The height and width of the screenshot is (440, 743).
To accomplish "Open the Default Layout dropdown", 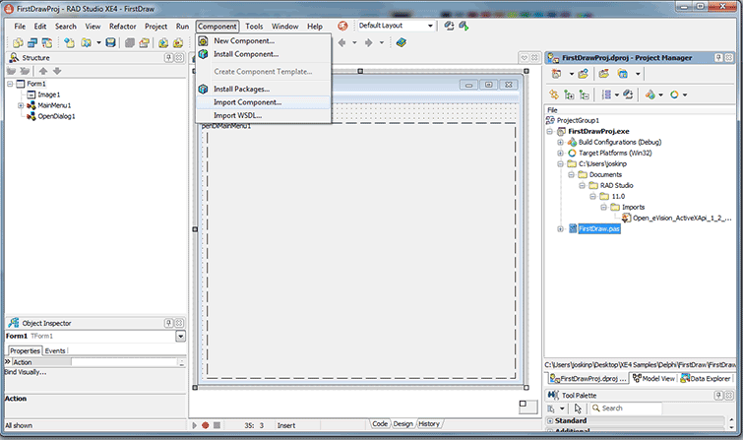I will coord(430,26).
